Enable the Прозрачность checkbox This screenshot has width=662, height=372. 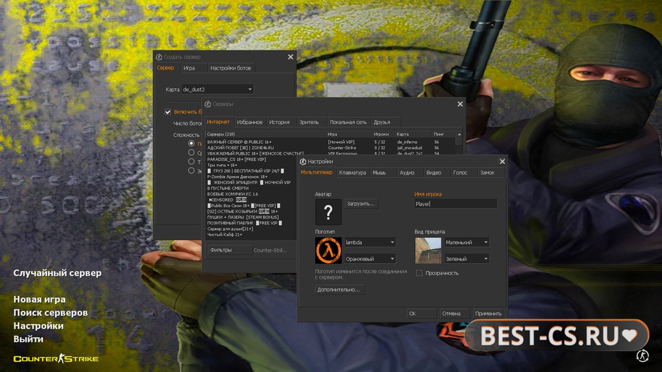click(x=419, y=273)
